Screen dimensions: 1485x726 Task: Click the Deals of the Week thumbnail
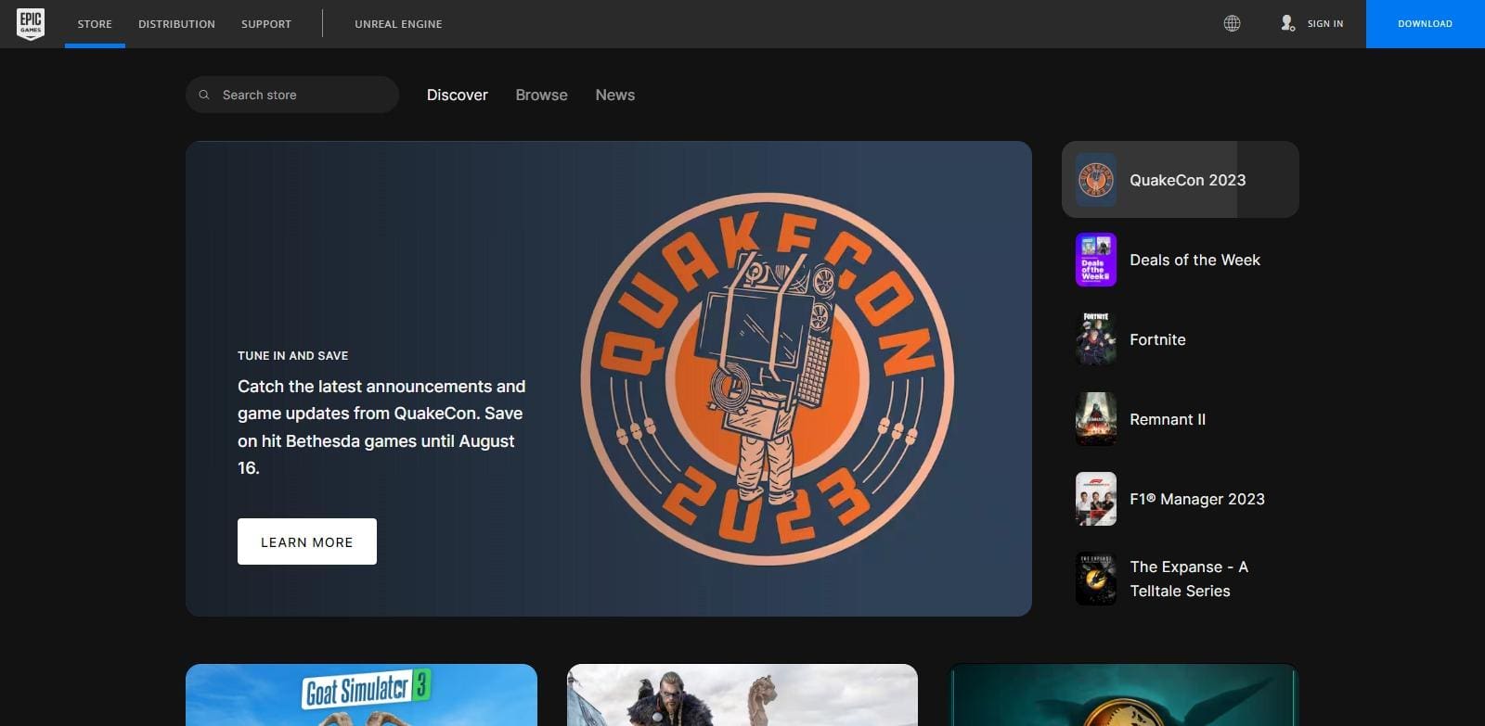point(1096,260)
